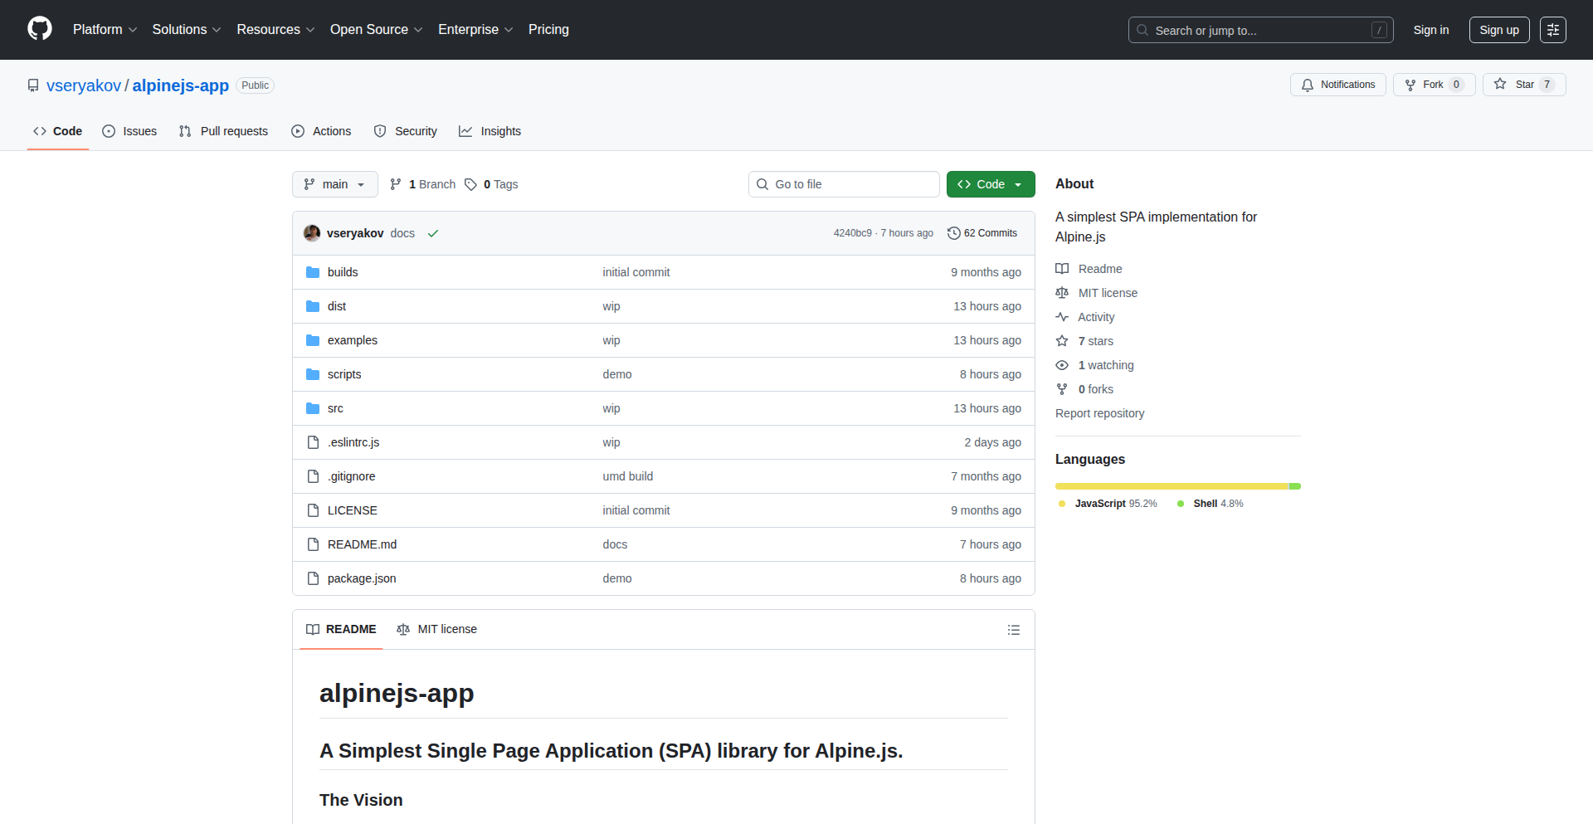Click the green Shell language bar segment
The height and width of the screenshot is (824, 1593).
(1295, 486)
